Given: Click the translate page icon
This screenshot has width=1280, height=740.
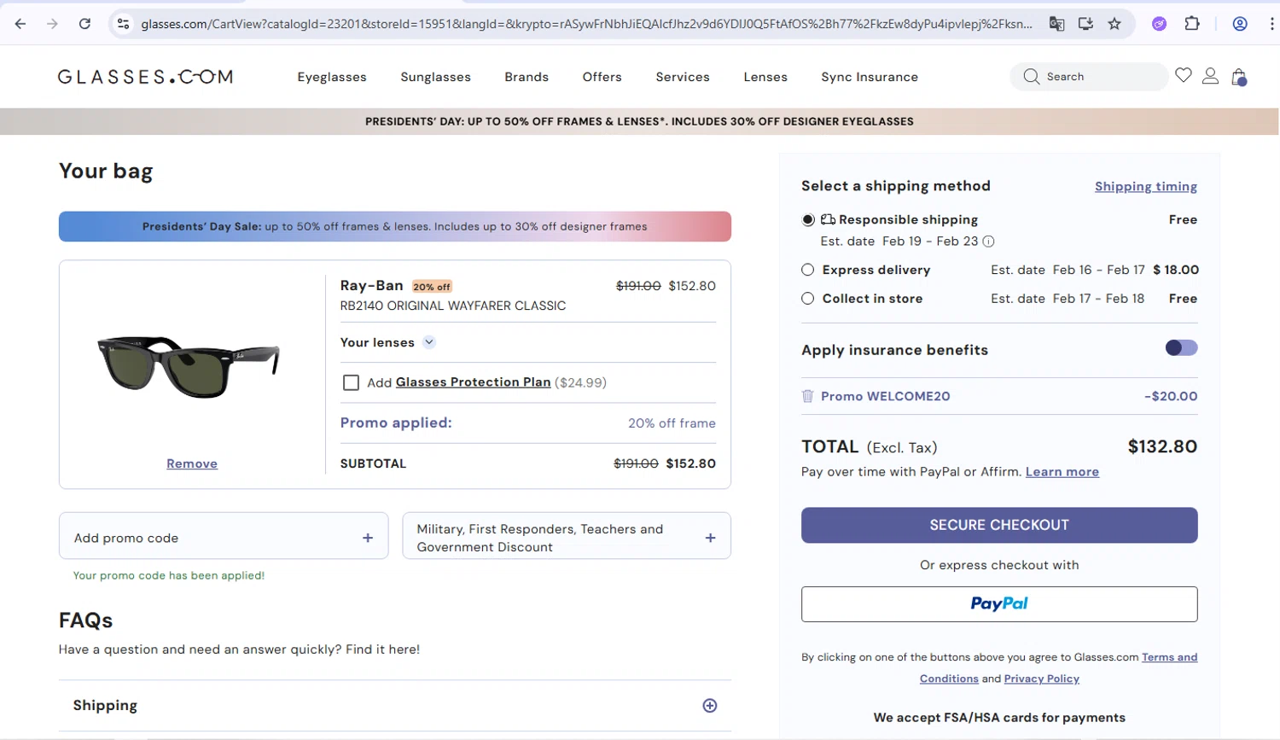Looking at the screenshot, I should [1056, 24].
